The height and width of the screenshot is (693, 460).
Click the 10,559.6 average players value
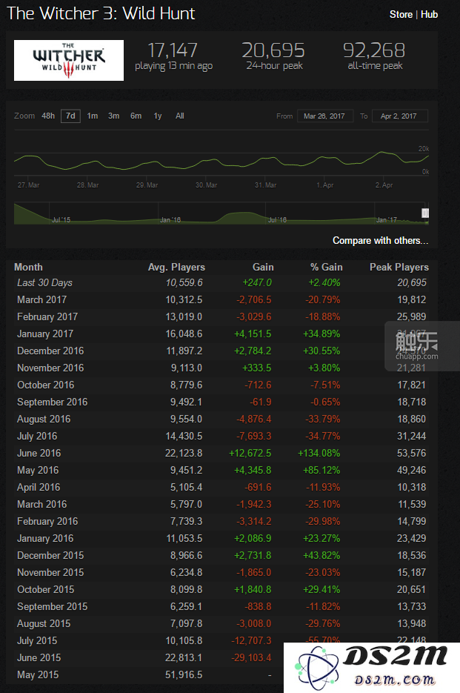tap(184, 283)
